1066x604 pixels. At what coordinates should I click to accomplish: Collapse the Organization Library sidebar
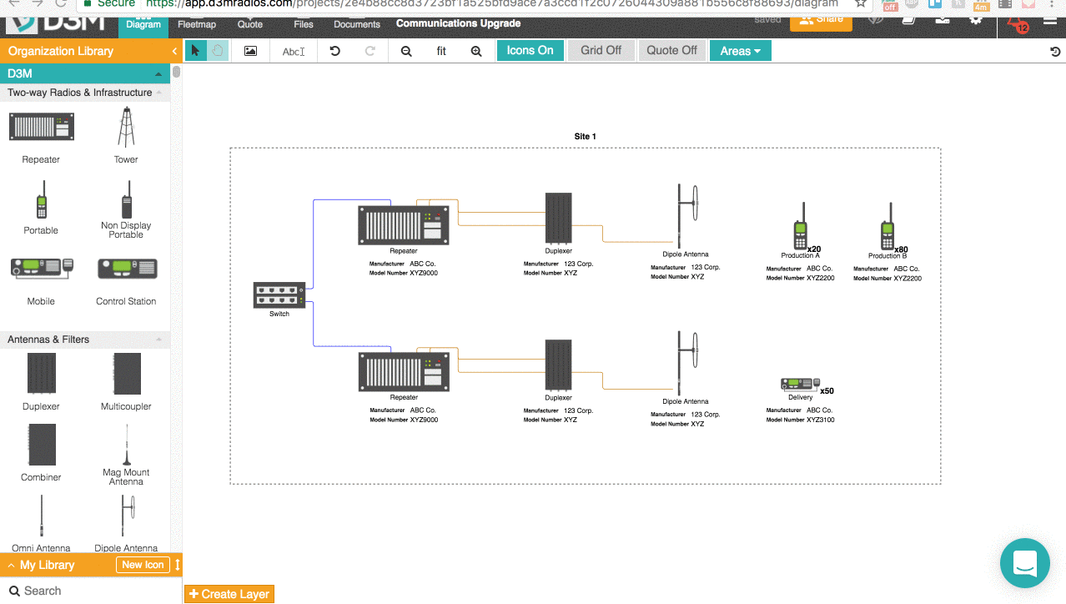point(173,50)
